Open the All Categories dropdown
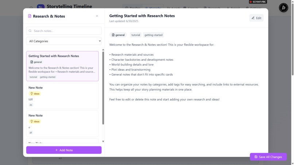This screenshot has width=294, height=165. coord(64,41)
